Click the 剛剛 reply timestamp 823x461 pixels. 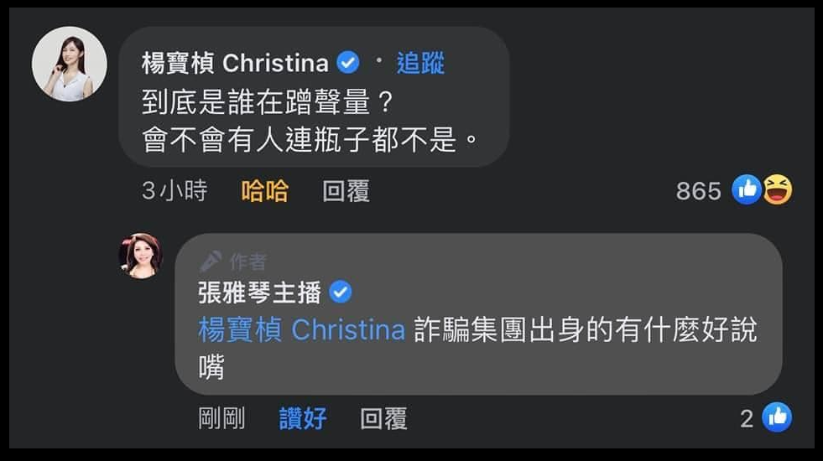(x=221, y=418)
